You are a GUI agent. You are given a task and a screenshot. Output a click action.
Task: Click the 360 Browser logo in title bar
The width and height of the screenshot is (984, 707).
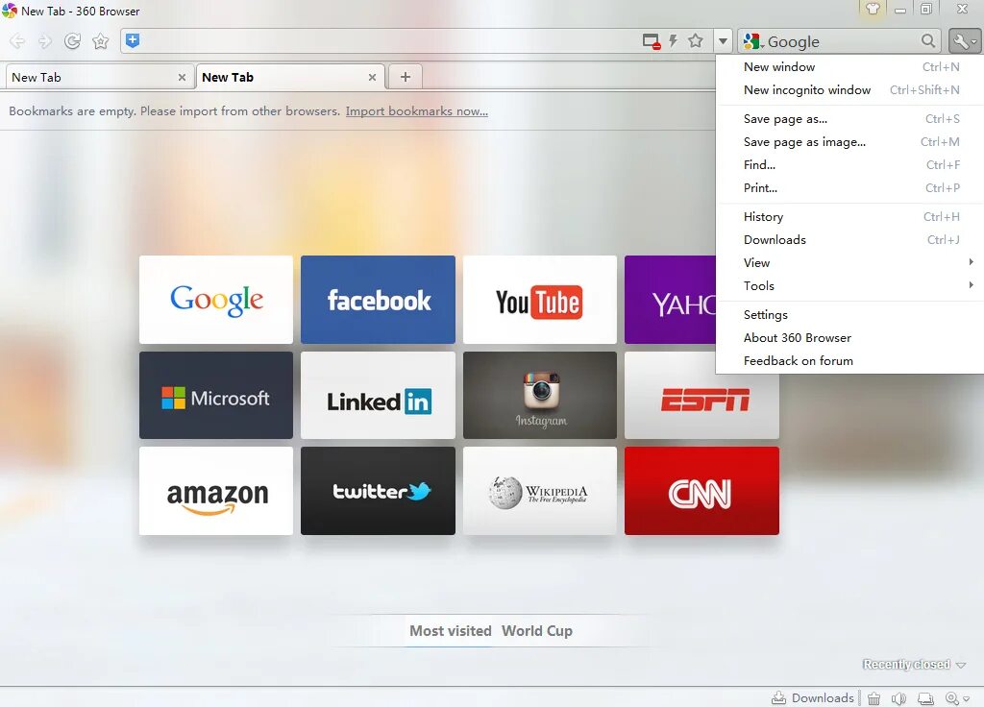click(10, 11)
